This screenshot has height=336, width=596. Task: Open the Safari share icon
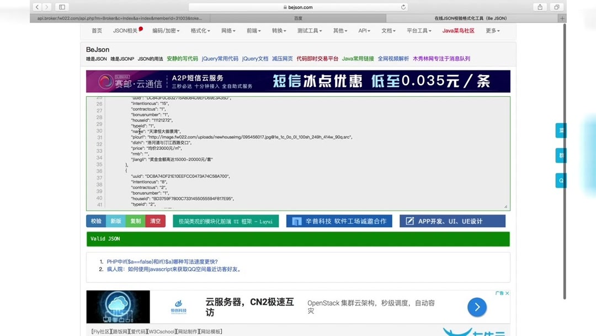coord(539,7)
